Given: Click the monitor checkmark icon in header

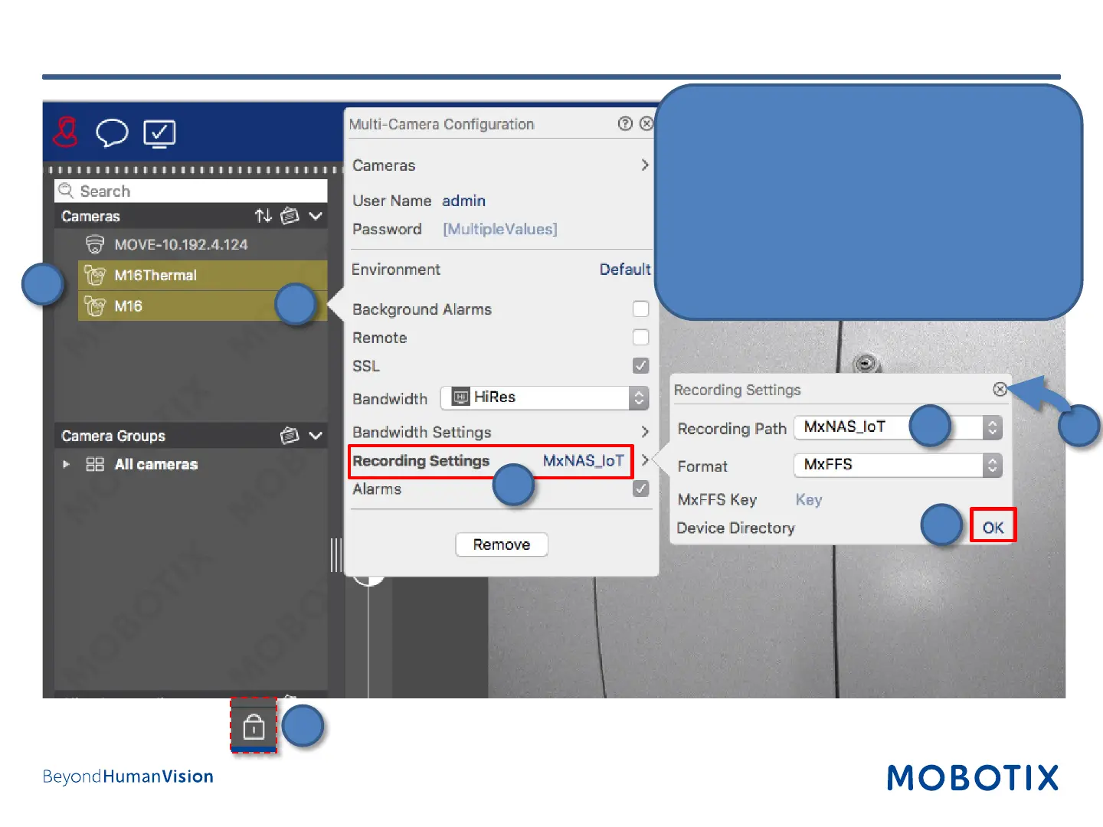Looking at the screenshot, I should coord(159,133).
